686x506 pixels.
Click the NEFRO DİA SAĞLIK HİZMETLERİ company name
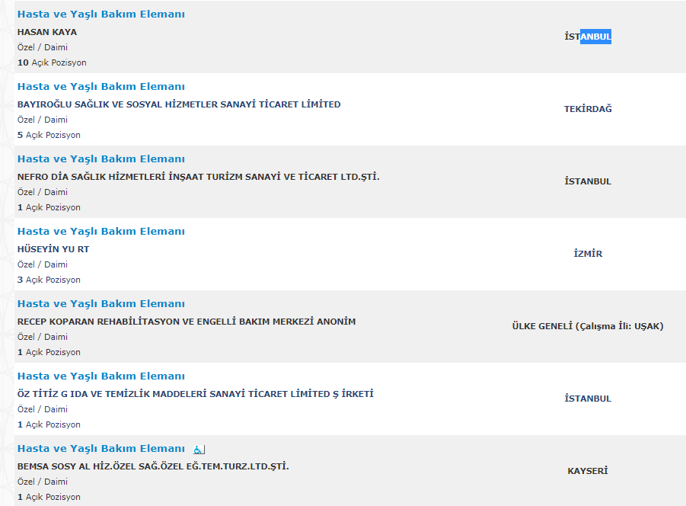[x=198, y=177]
